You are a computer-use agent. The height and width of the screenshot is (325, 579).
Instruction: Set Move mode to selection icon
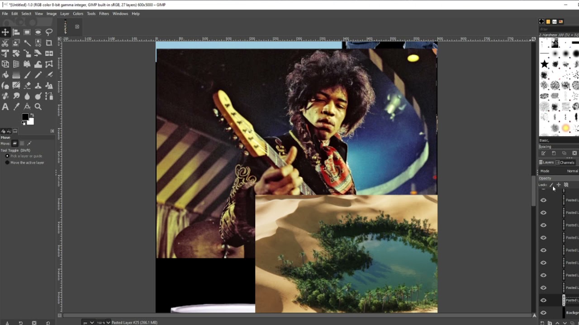(22, 144)
